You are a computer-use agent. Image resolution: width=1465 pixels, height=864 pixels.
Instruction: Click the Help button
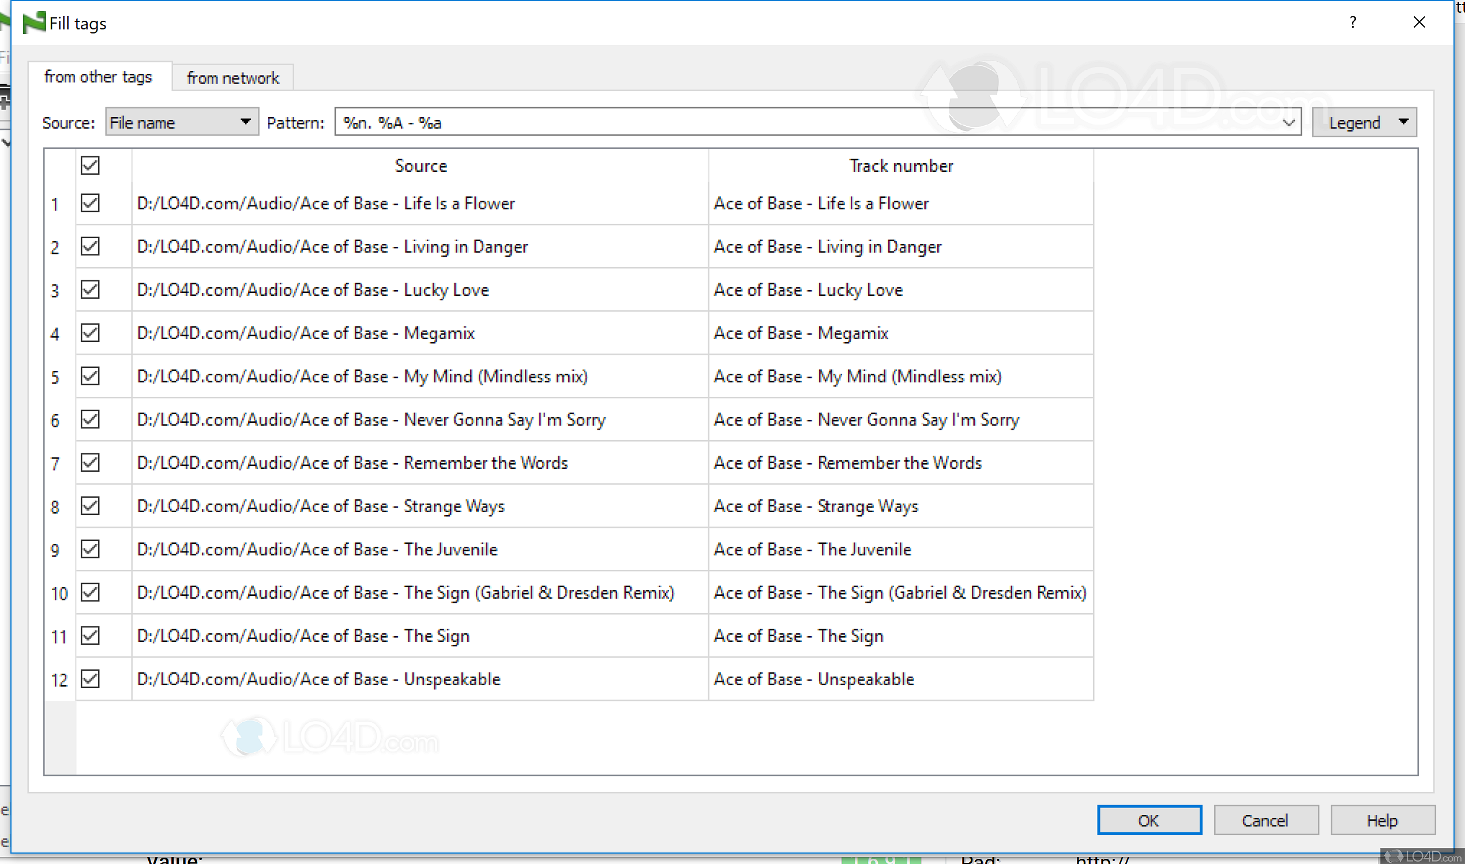click(x=1382, y=820)
